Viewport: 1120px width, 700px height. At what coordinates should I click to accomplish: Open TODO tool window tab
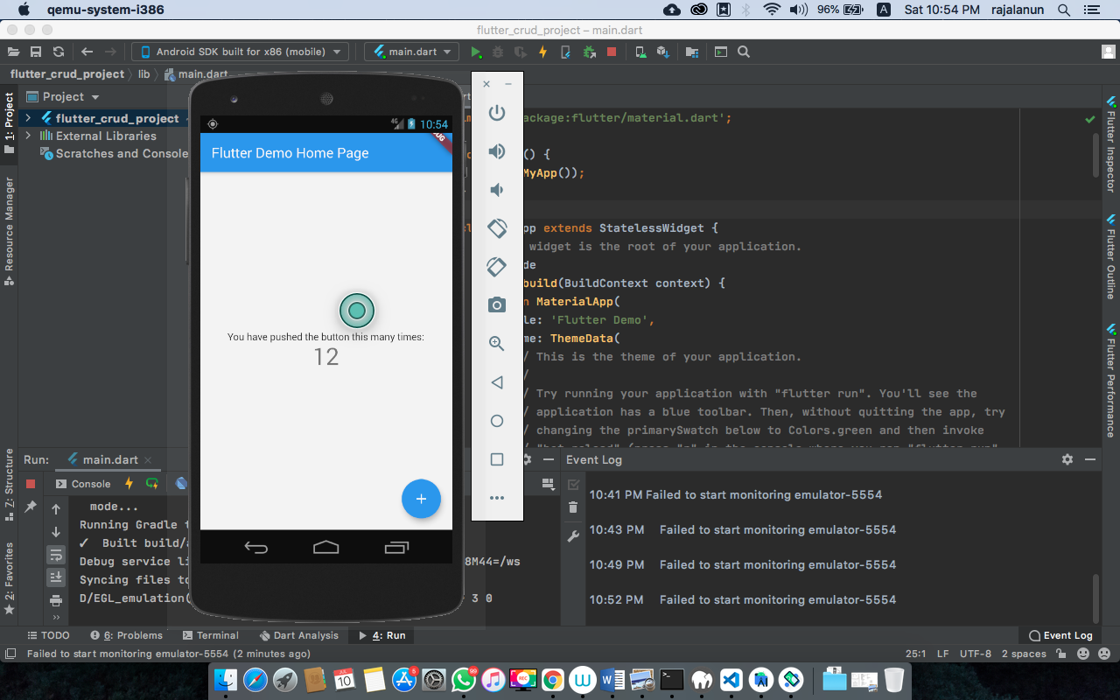pos(48,635)
